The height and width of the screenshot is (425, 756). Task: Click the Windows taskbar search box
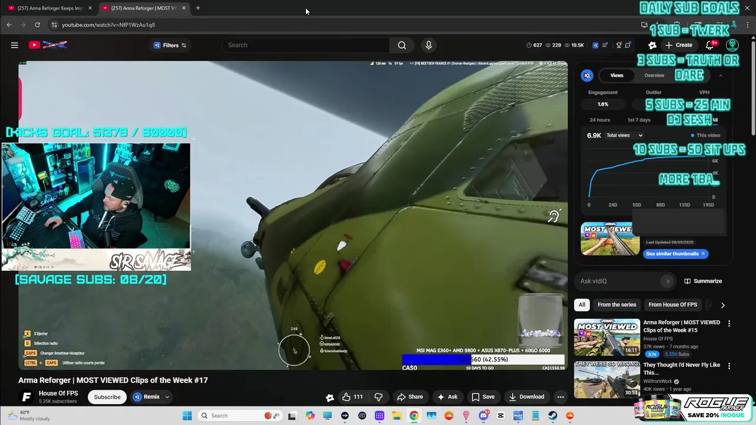click(239, 416)
